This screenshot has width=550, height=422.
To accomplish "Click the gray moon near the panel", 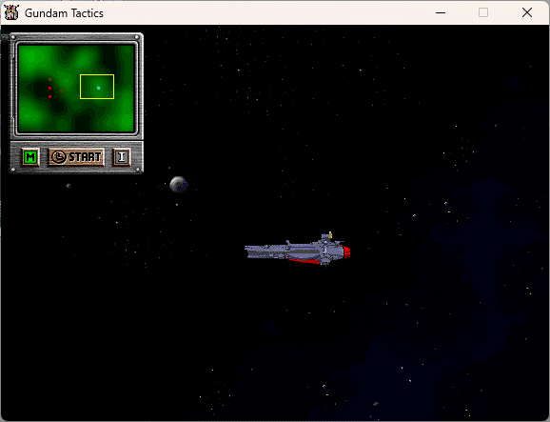I will 179,184.
